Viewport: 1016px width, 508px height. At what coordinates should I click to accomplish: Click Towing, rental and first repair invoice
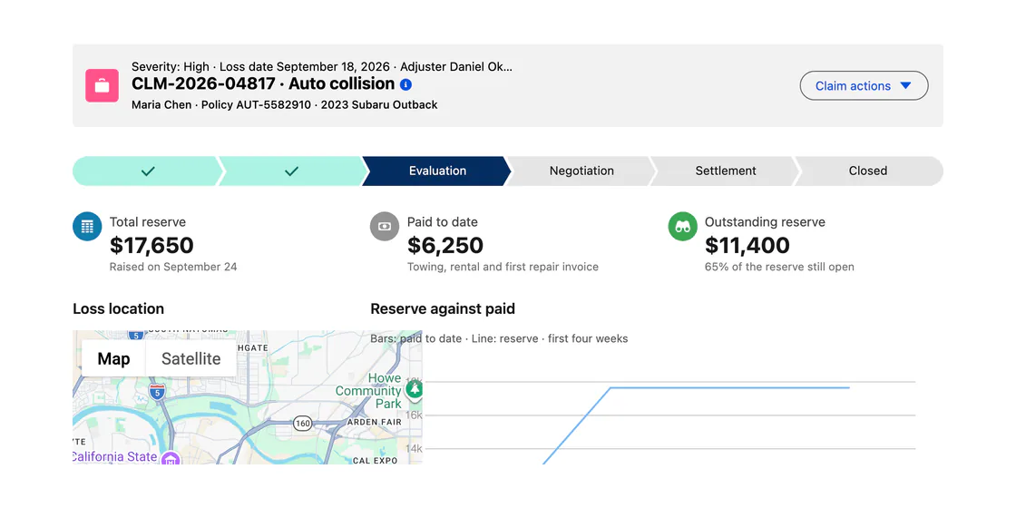coord(503,267)
